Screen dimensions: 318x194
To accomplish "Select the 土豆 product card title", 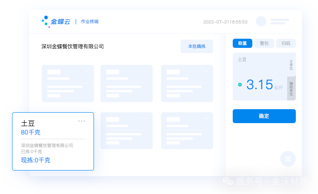I will click(28, 123).
